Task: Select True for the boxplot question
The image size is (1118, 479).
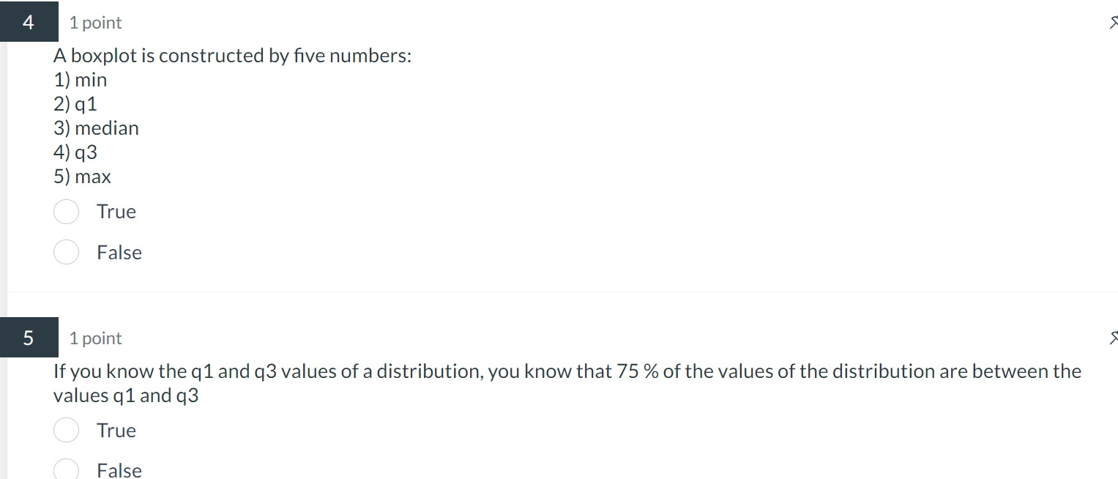Action: pos(66,211)
